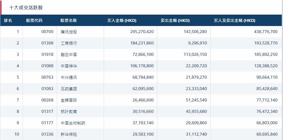Click buy amount 62,095,600
Image resolution: width=283 pixels, height=140 pixels.
click(x=143, y=89)
